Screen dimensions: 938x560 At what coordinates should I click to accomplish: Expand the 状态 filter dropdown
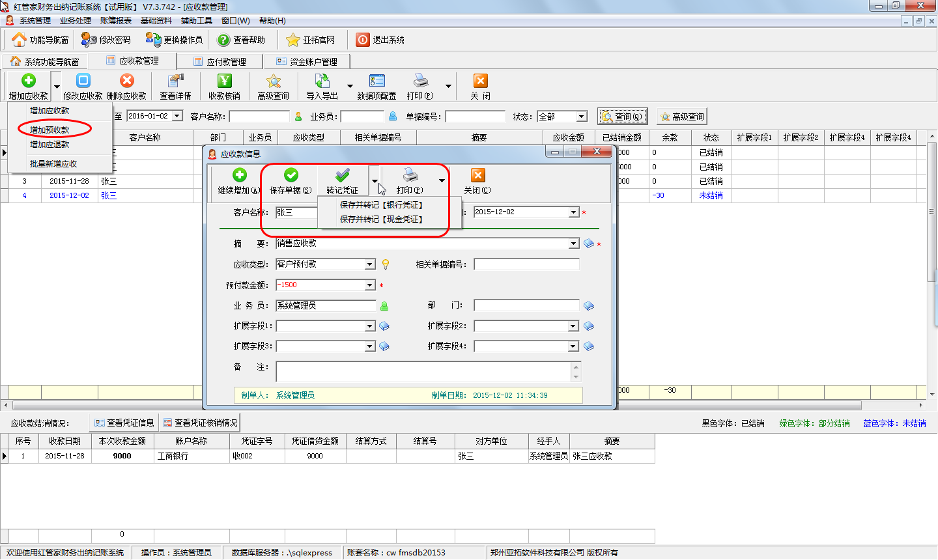[581, 117]
